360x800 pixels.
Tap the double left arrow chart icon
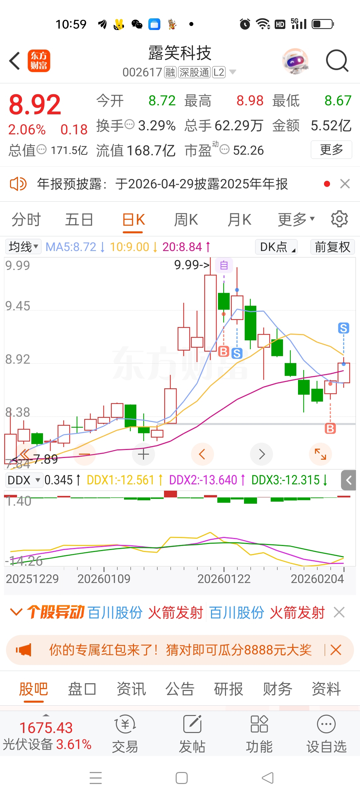(25, 454)
